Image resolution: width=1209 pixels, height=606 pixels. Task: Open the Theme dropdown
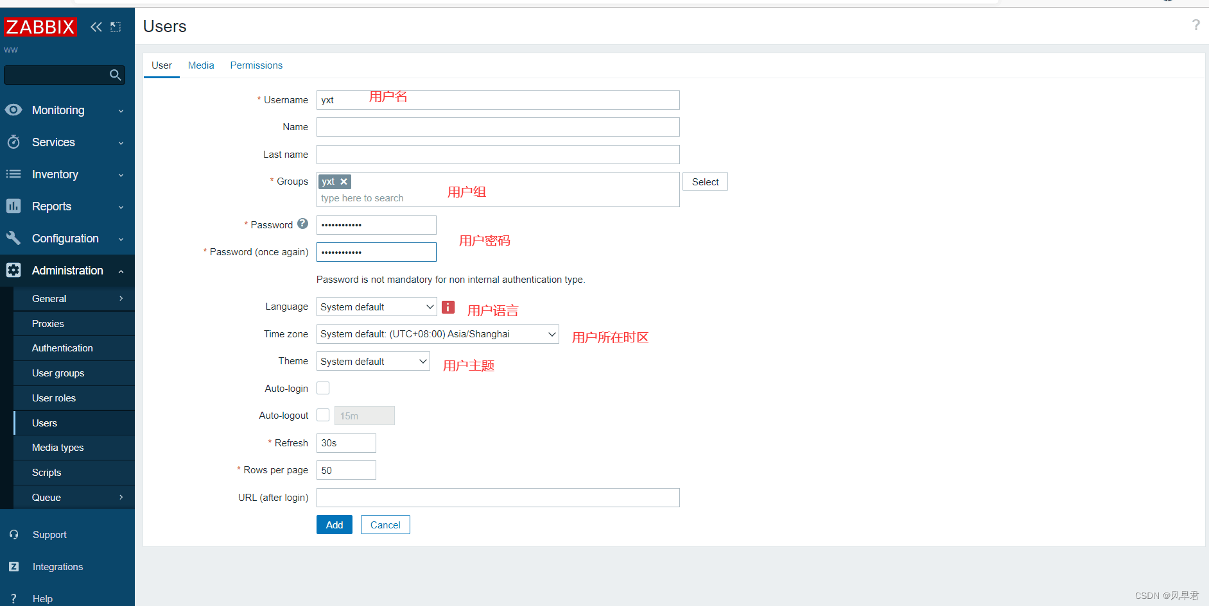373,361
